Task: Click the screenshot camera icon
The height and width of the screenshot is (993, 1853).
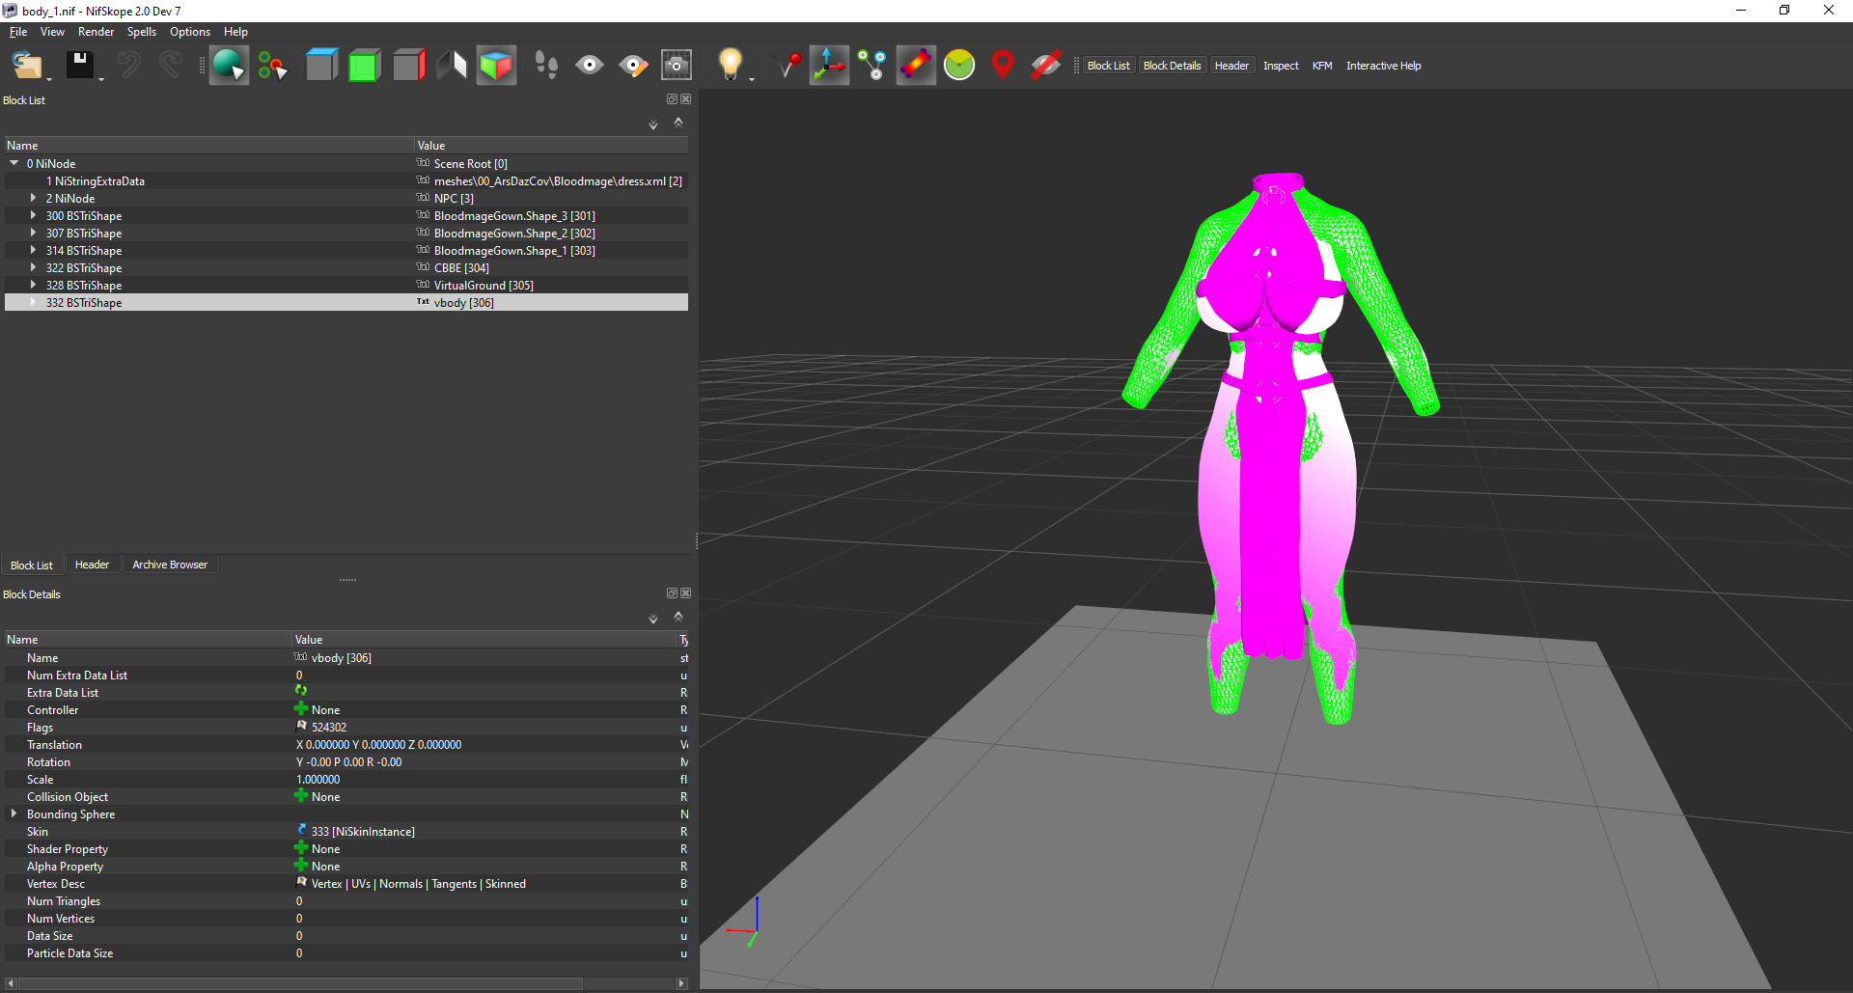Action: 677,66
